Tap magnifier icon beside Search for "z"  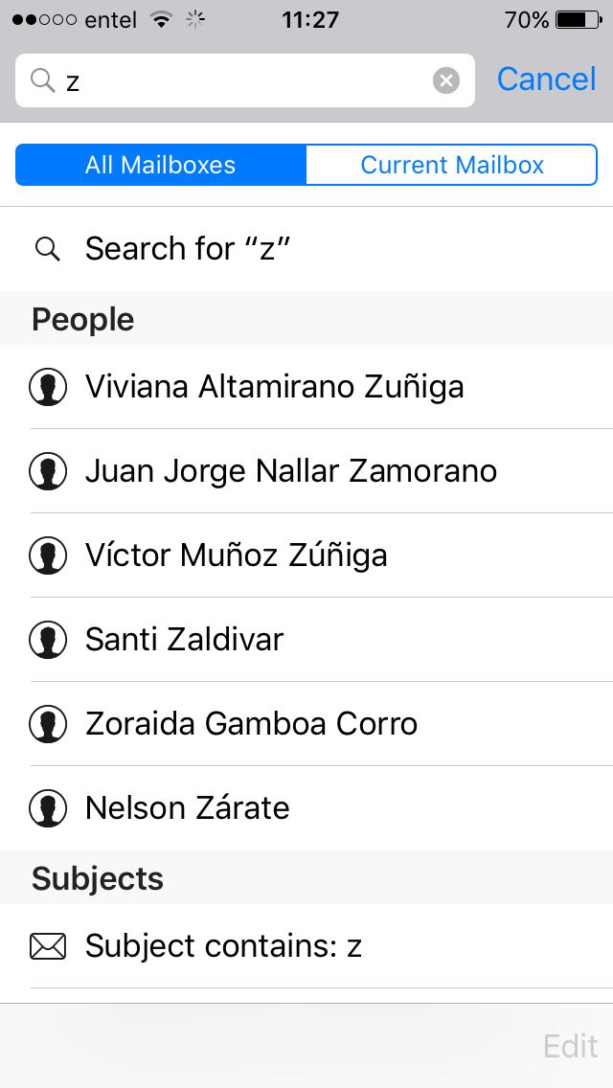coord(47,249)
